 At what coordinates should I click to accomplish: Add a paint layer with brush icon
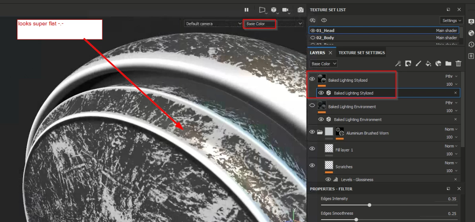click(x=418, y=63)
